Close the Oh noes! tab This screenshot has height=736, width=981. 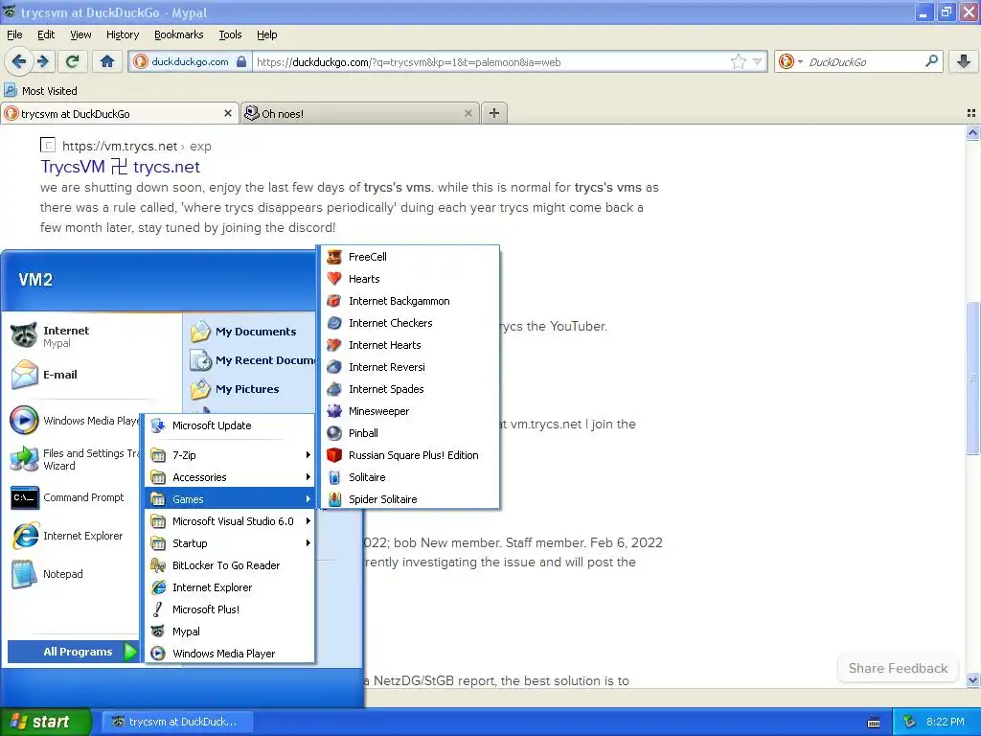coord(468,113)
